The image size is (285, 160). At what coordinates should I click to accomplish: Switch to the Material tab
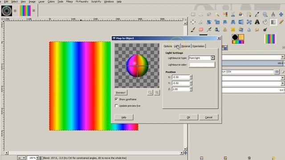pyautogui.click(x=186, y=46)
